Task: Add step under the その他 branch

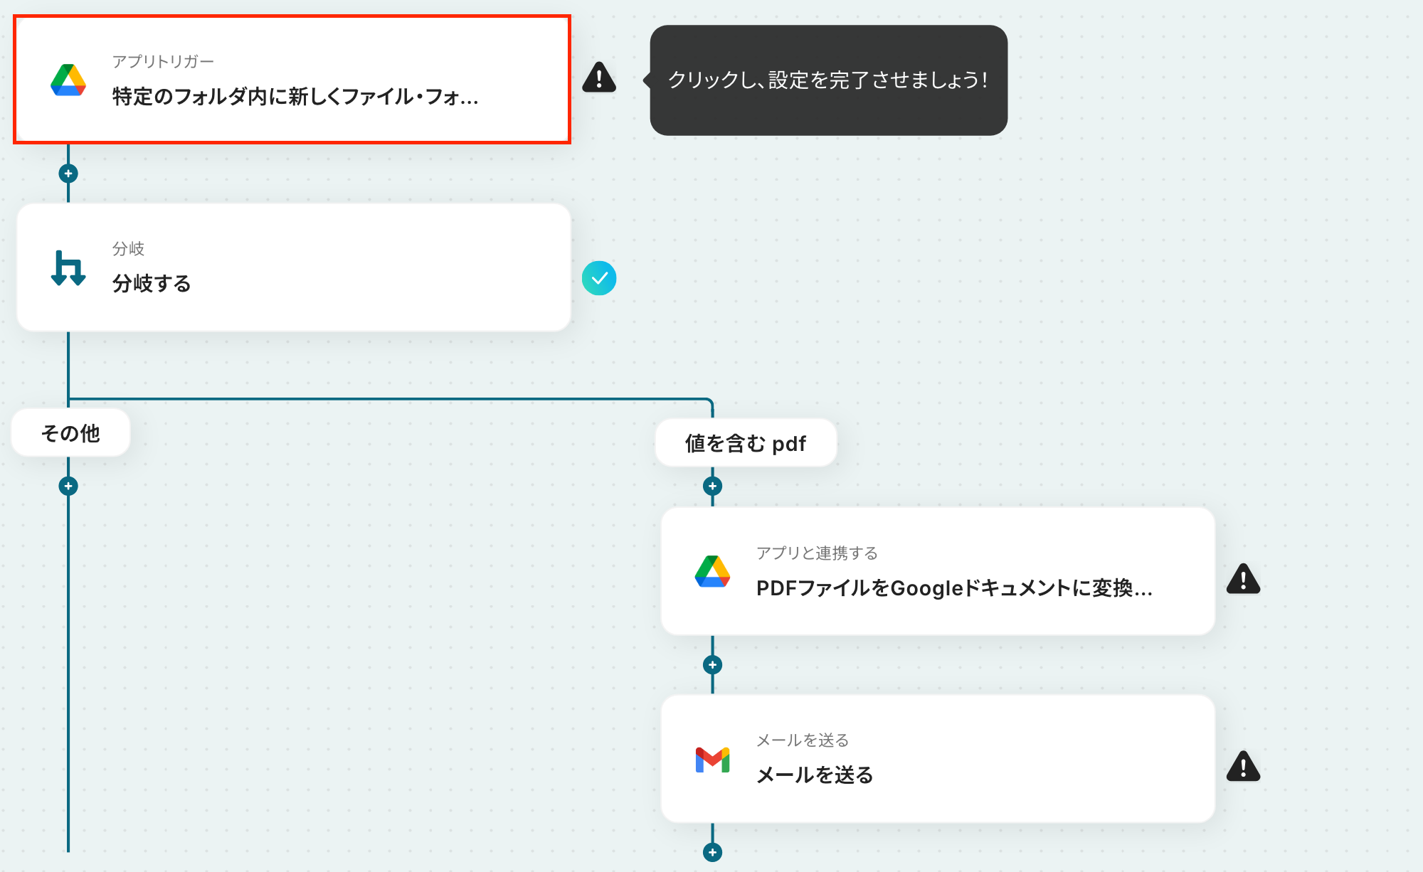Action: (68, 486)
